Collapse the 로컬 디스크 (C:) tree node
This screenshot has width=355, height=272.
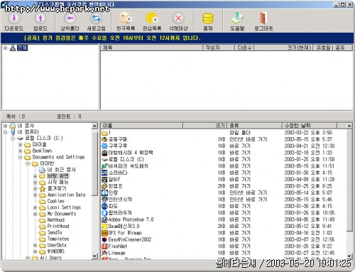pos(13,138)
